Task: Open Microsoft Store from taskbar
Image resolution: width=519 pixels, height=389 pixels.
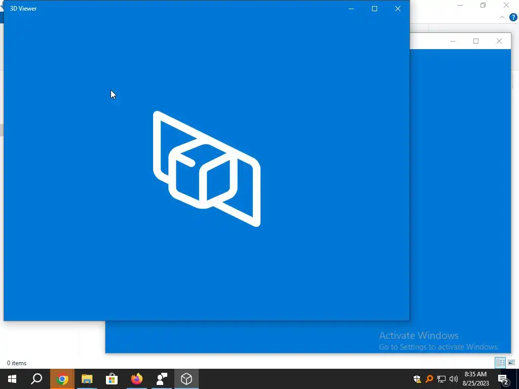Action: click(112, 379)
